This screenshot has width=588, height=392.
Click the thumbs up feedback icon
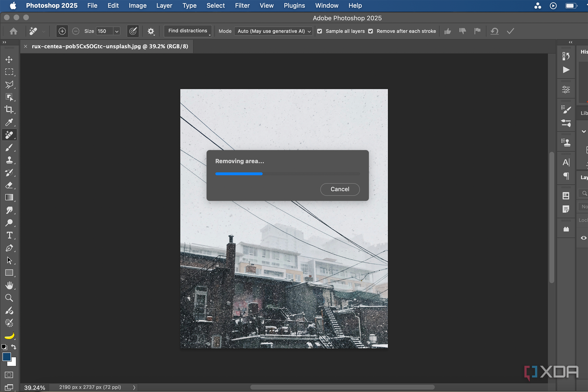pyautogui.click(x=447, y=31)
